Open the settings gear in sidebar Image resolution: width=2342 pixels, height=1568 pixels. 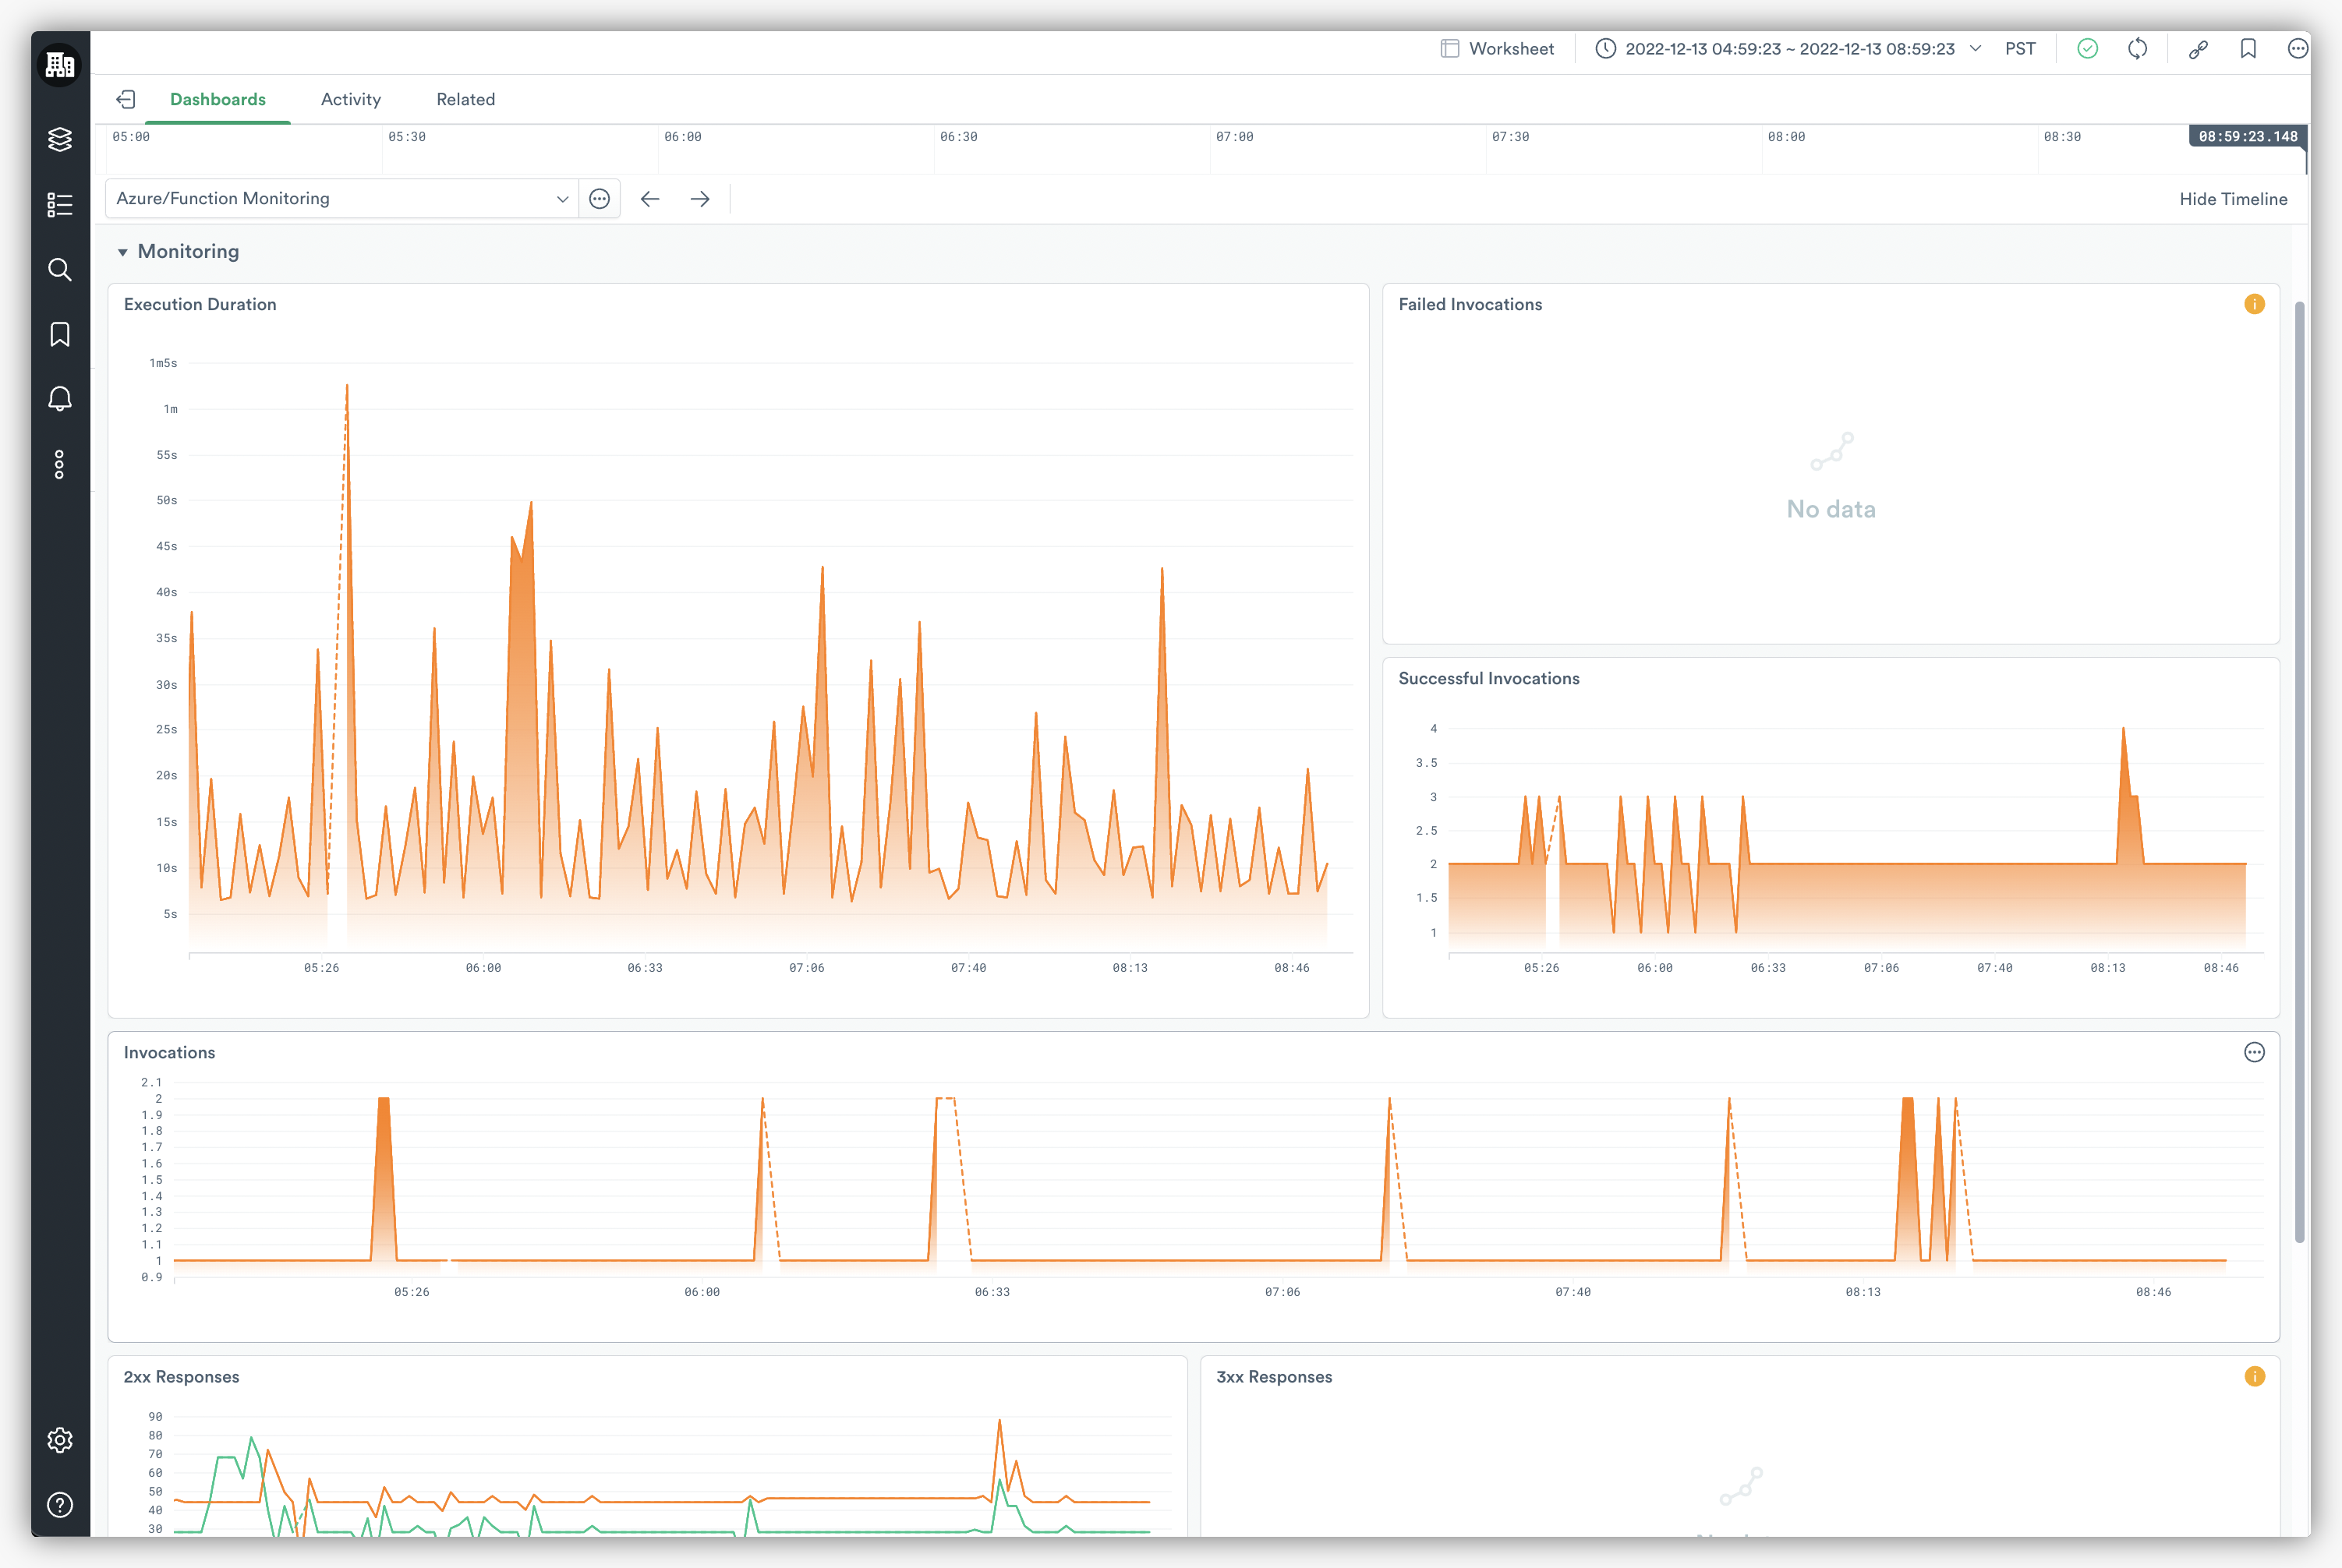tap(60, 1440)
